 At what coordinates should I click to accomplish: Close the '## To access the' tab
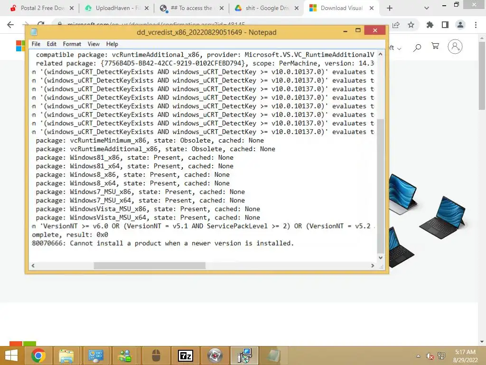(x=222, y=8)
